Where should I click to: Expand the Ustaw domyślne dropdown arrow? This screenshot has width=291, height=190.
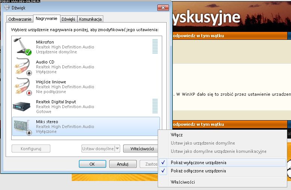click(x=117, y=149)
